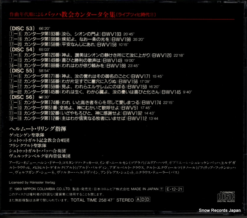Click Licensed by Hänssler Verlag text
This screenshot has height=218, width=247.
[32, 183]
